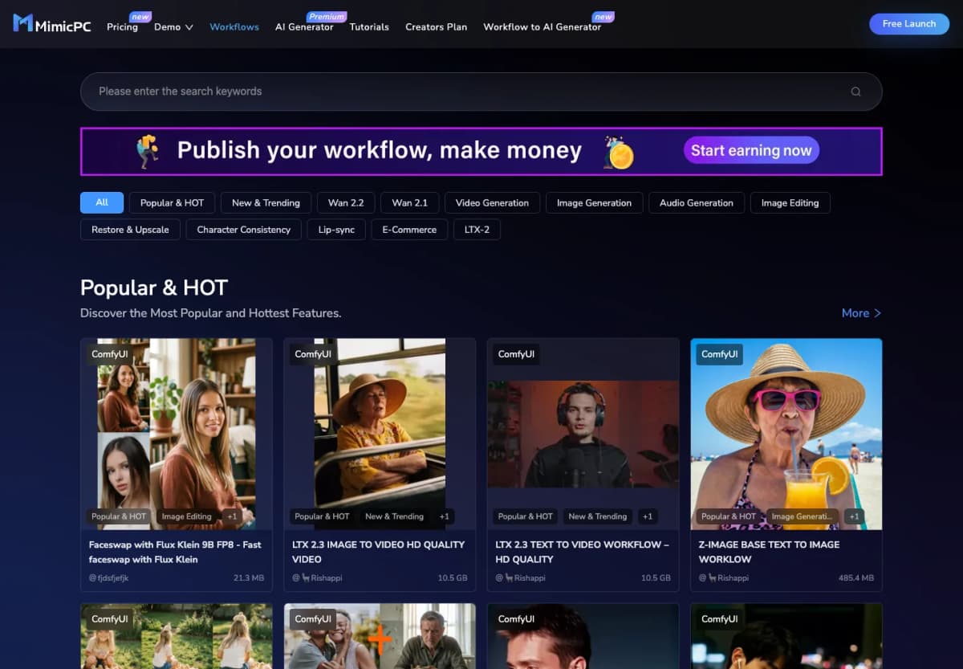Click the 21.3 MB file size text
The image size is (963, 669).
click(x=249, y=578)
